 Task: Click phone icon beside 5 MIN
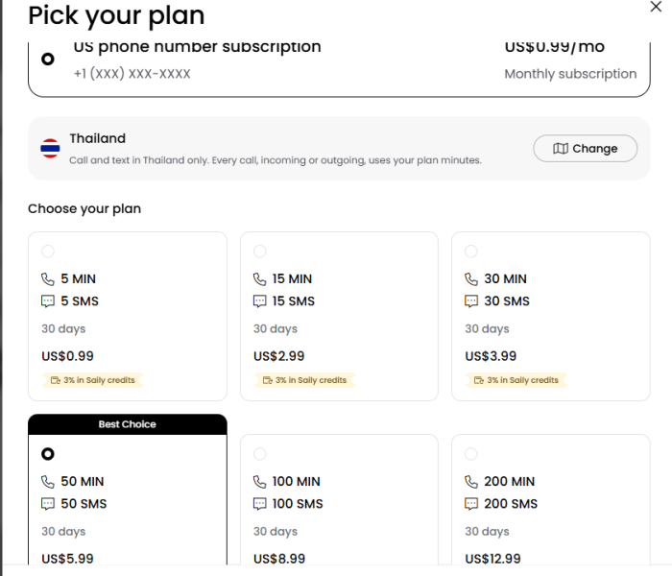coord(48,279)
